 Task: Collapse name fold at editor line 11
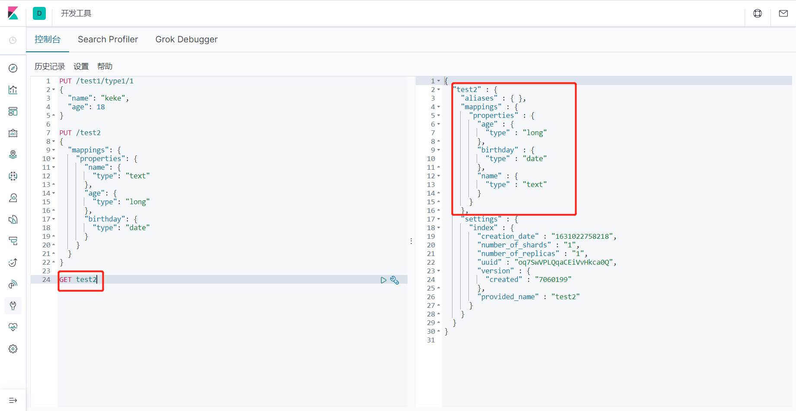(54, 168)
